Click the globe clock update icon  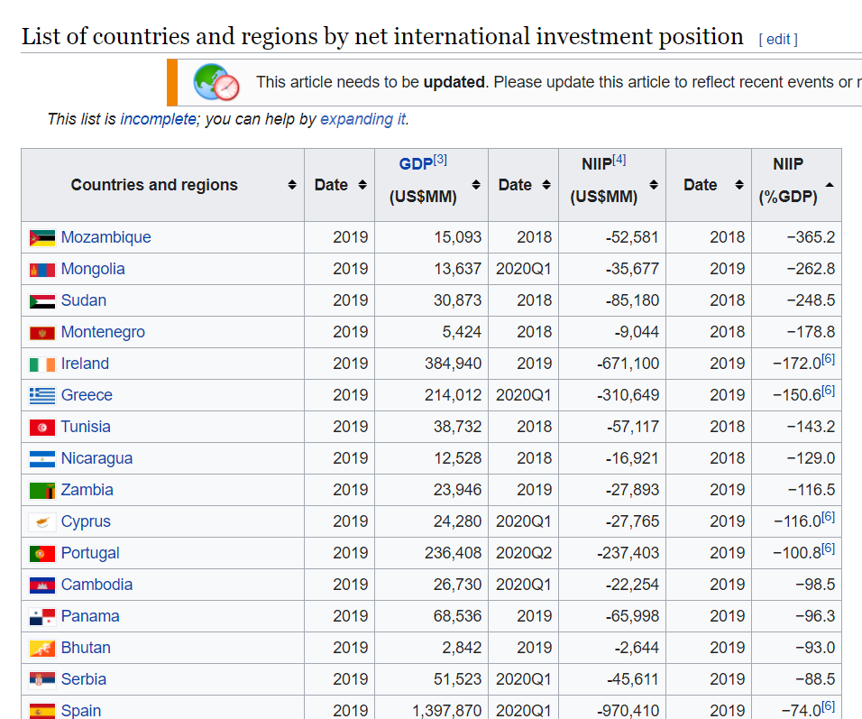216,83
